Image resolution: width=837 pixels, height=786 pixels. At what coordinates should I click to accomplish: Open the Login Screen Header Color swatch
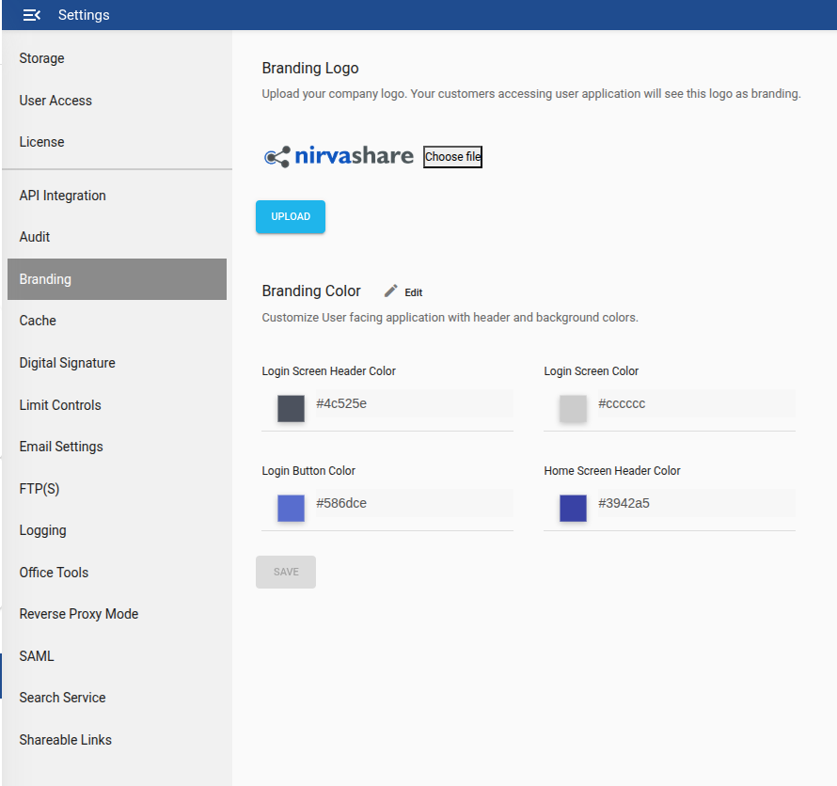point(291,408)
